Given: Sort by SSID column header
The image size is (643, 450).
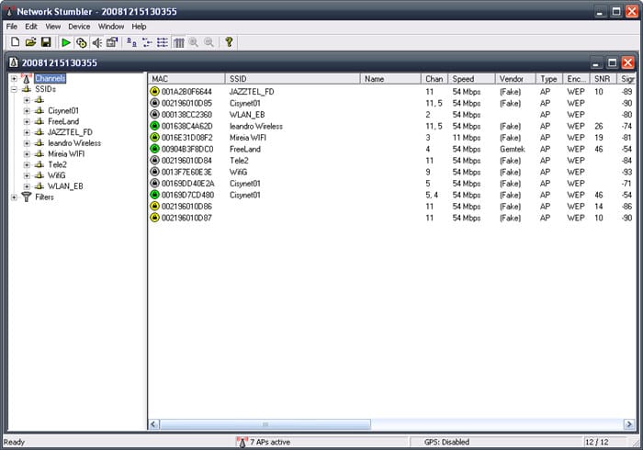Looking at the screenshot, I should click(293, 79).
